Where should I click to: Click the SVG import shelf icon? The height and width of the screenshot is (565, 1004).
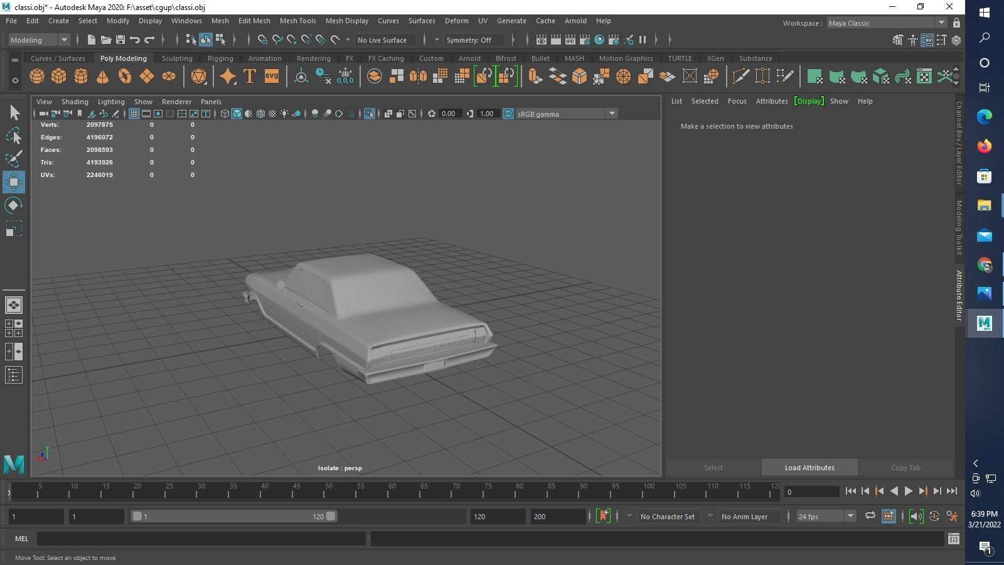click(x=271, y=77)
